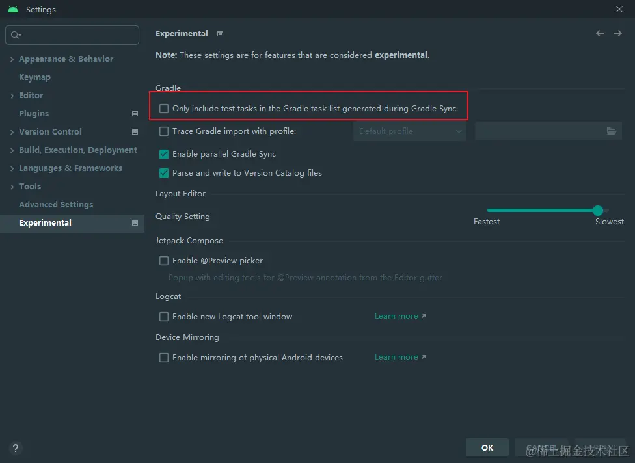This screenshot has height=463, width=635.
Task: Expand the Build, Execution, Deployment section
Action: [x=12, y=150]
